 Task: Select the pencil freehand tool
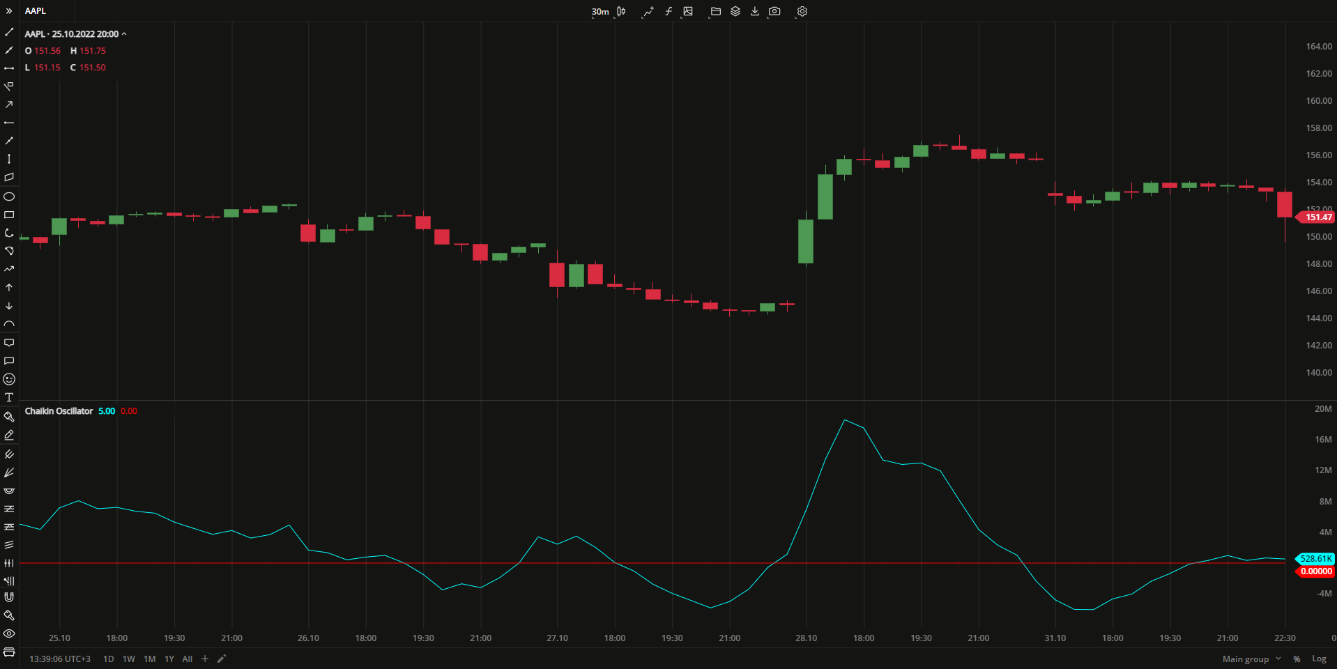click(9, 435)
